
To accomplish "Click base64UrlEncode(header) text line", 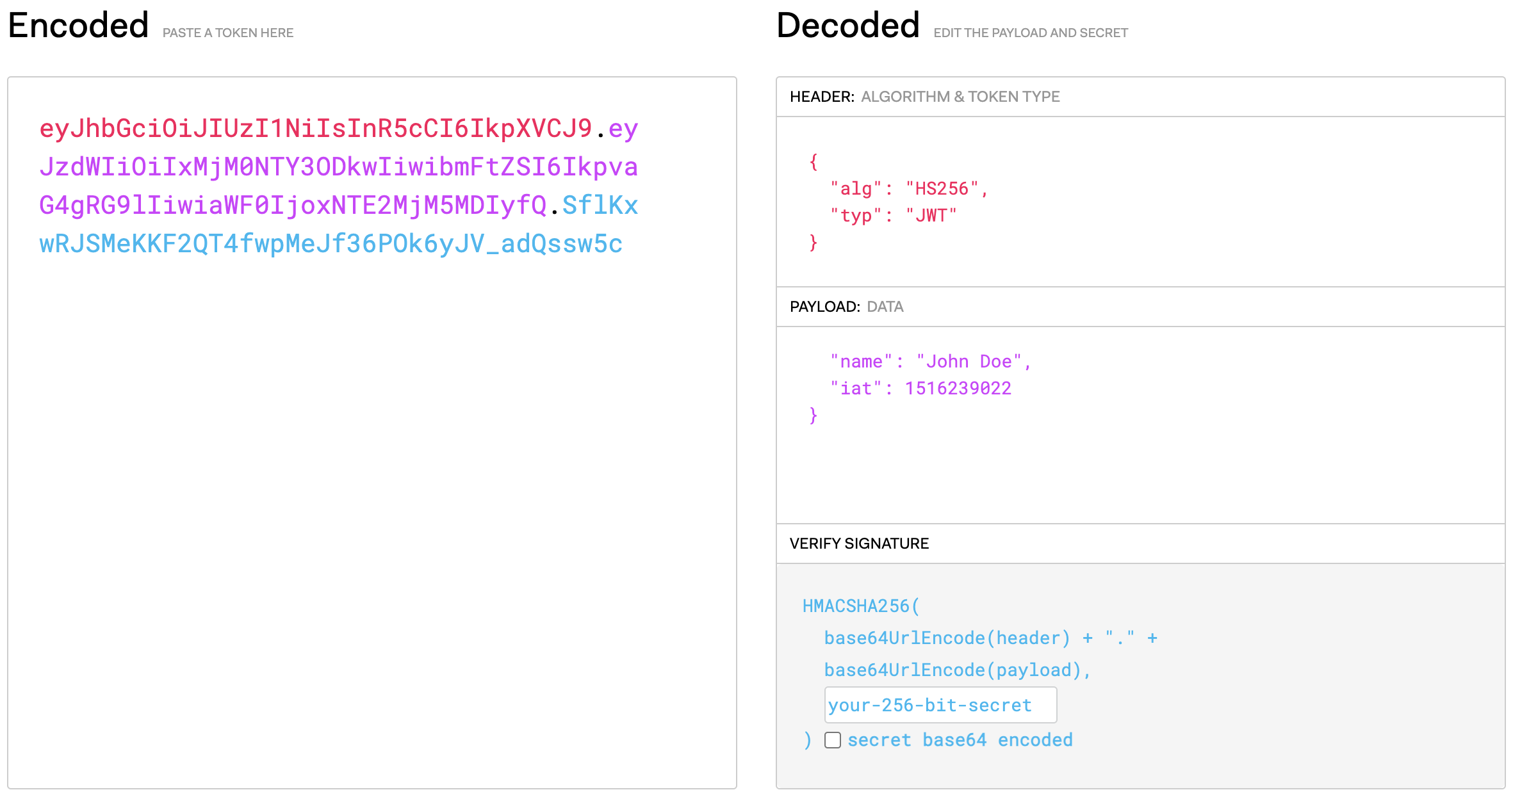I will [x=946, y=638].
